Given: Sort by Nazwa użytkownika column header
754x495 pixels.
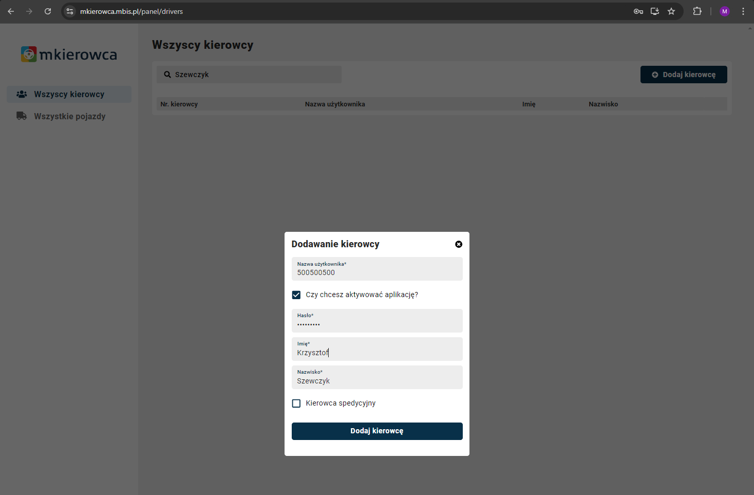Looking at the screenshot, I should [x=335, y=104].
